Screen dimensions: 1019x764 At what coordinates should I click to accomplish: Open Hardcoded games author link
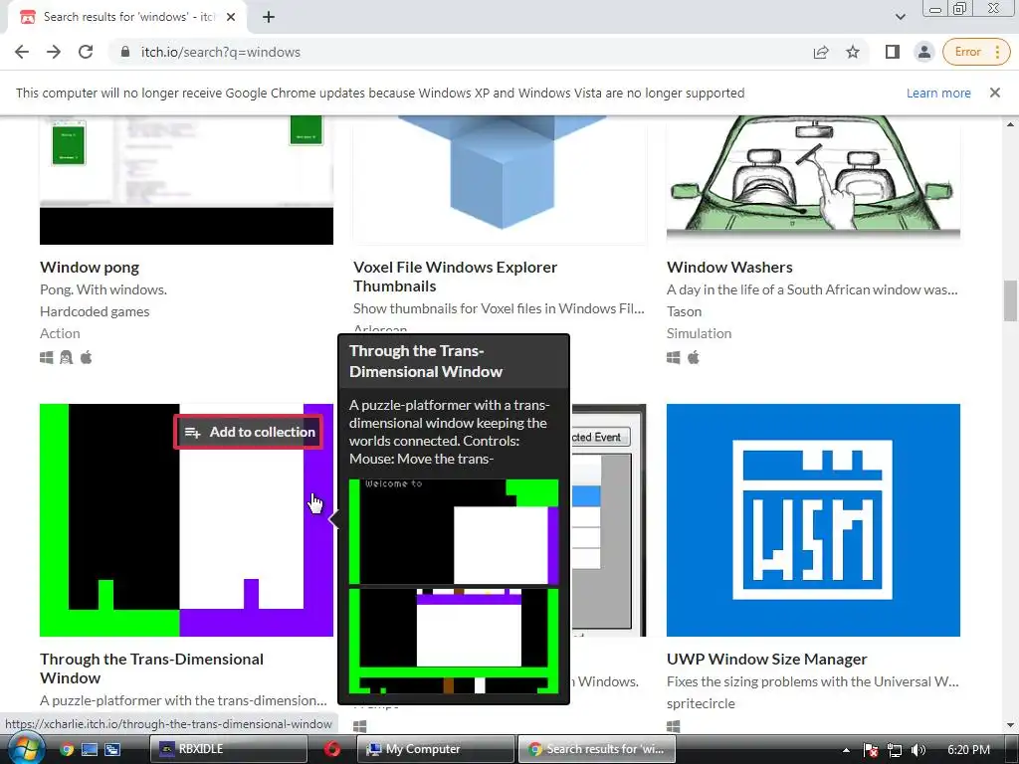95,311
